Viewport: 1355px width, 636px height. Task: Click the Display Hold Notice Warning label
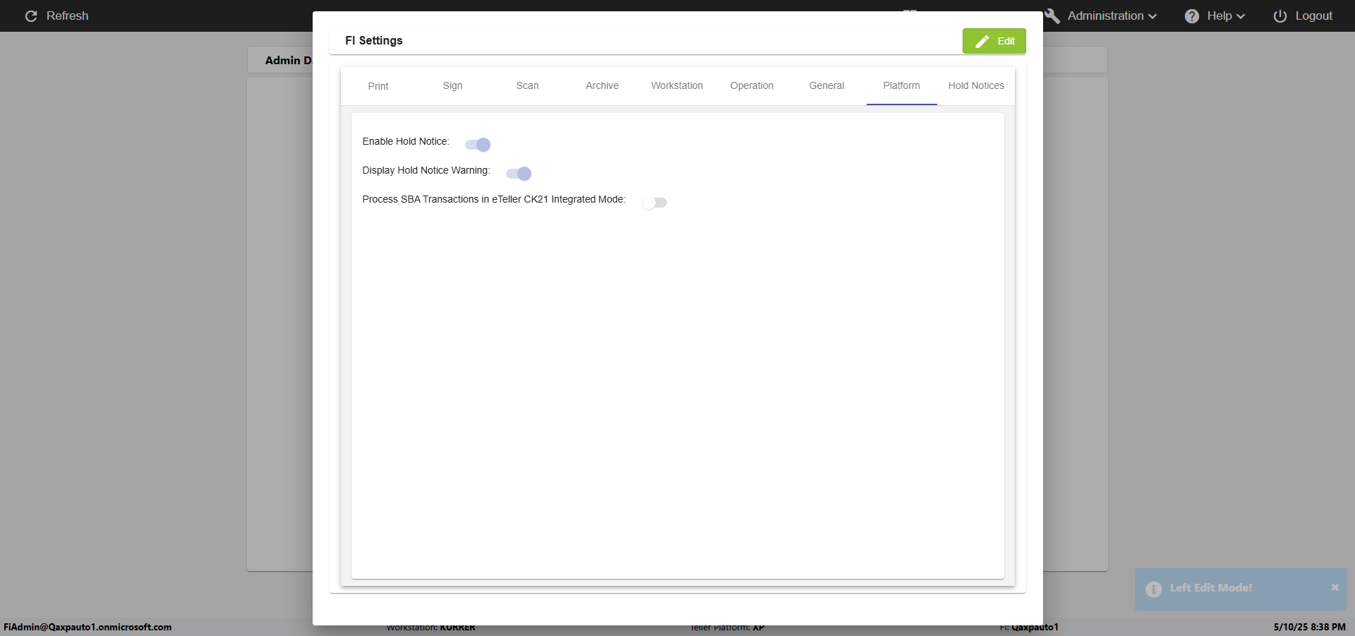tap(426, 170)
